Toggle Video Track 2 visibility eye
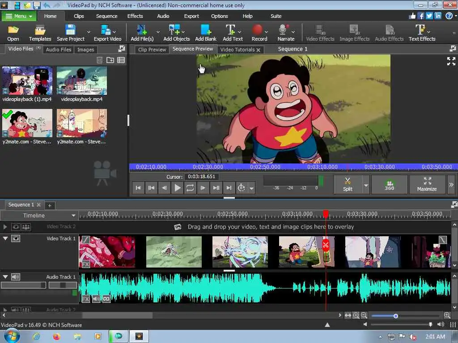This screenshot has width=458, height=343. click(16, 226)
